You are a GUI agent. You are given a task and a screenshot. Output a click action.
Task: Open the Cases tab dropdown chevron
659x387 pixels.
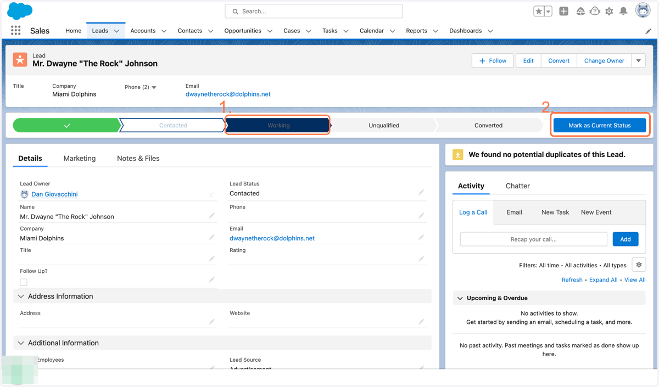point(308,31)
